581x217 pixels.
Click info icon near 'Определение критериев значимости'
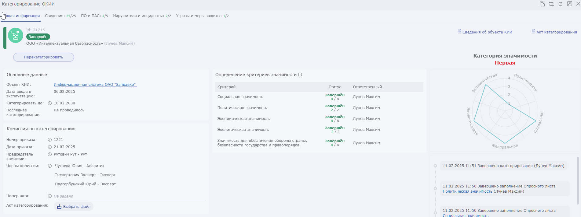pos(300,75)
